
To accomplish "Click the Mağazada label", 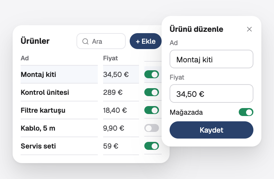I will pos(186,112).
